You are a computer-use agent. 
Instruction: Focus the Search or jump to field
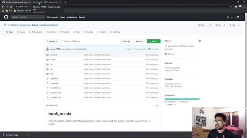tap(28, 17)
